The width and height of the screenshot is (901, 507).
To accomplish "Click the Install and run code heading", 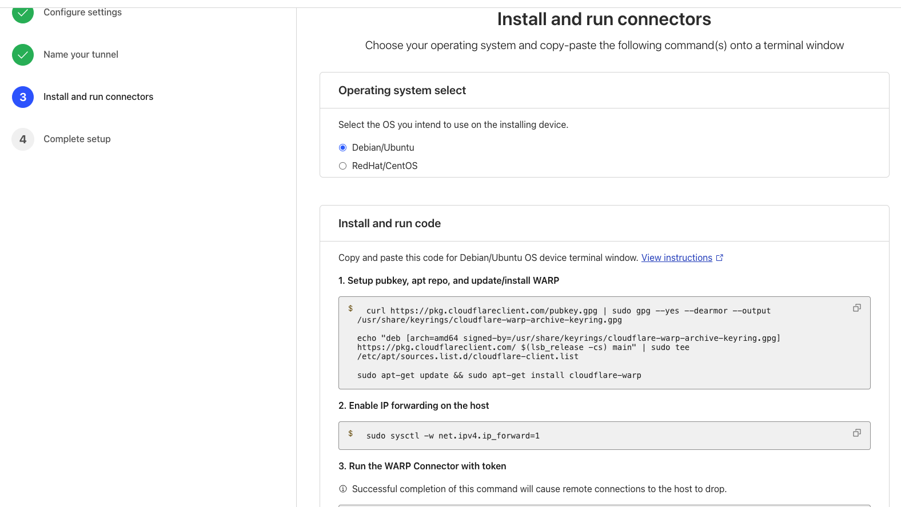I will tap(389, 224).
